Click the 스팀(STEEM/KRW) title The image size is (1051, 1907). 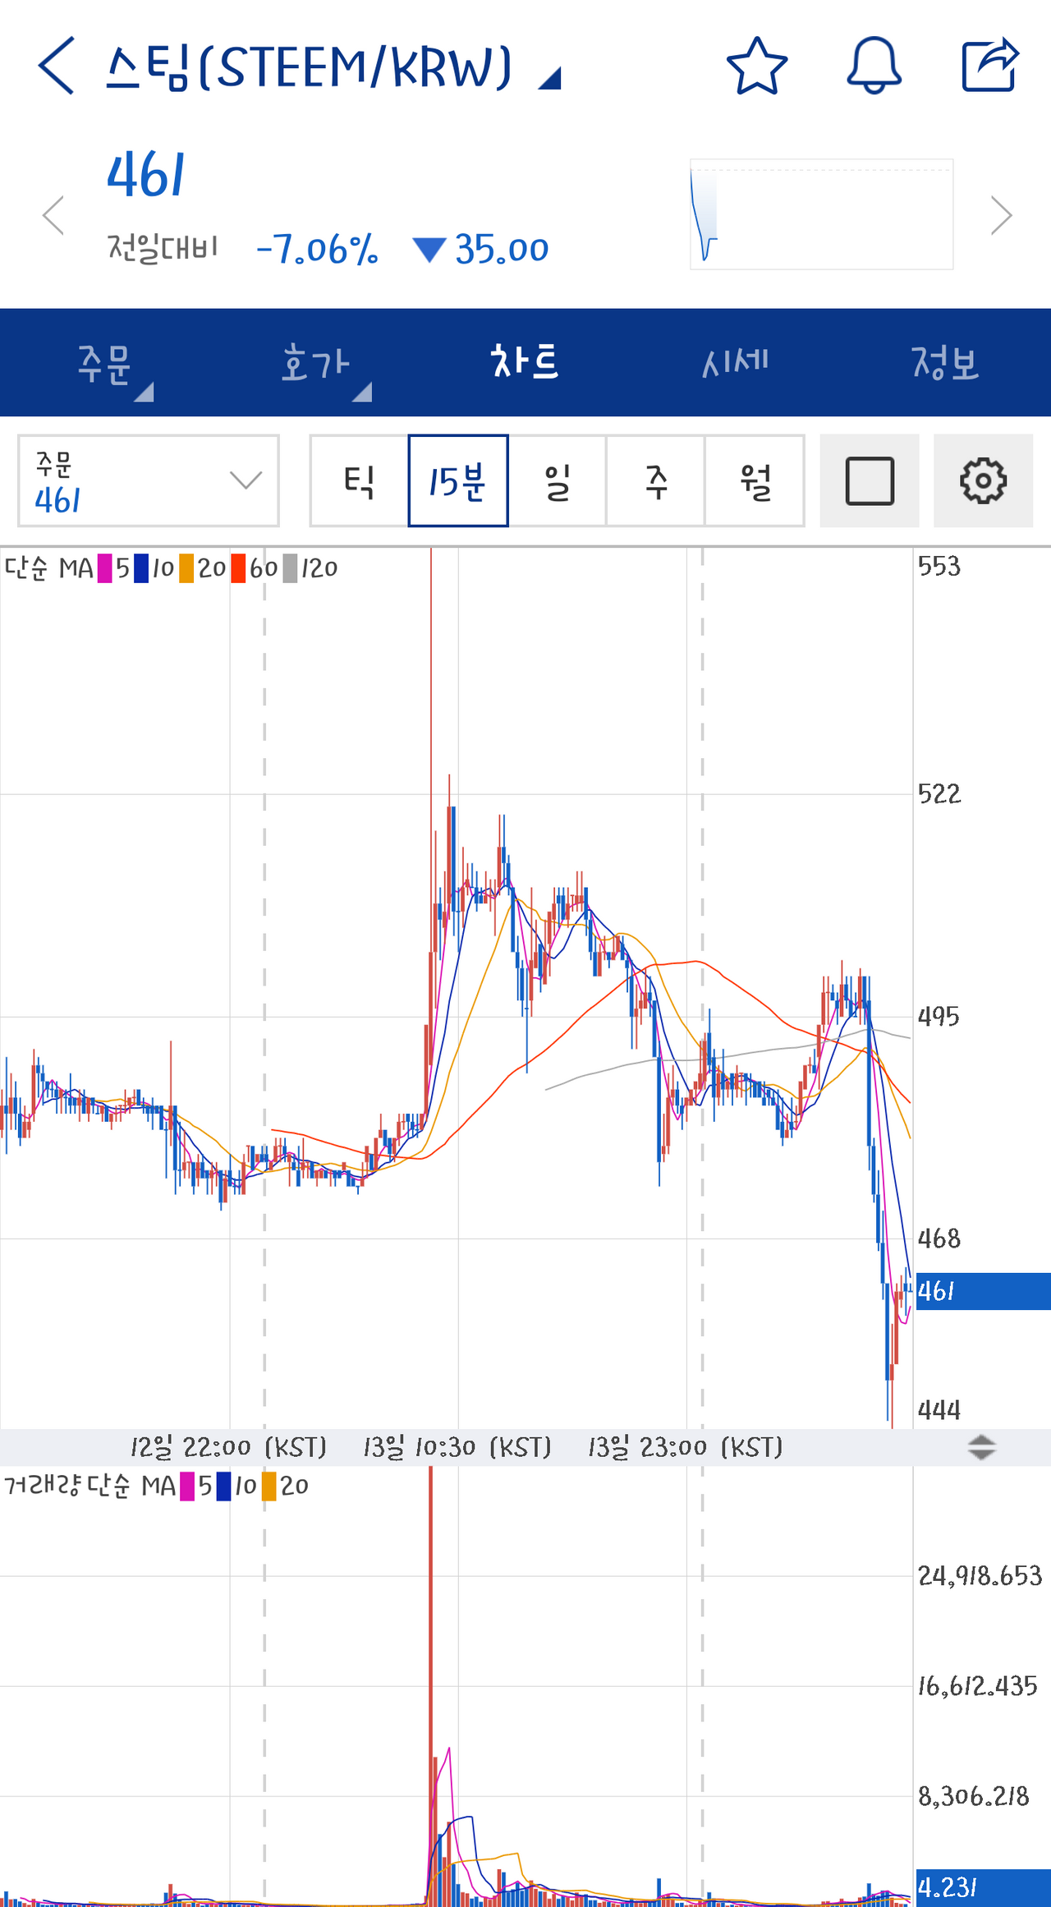pyautogui.click(x=310, y=67)
